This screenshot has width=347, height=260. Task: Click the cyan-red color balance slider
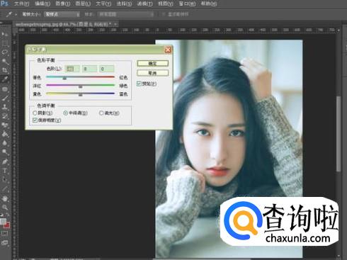pos(80,77)
